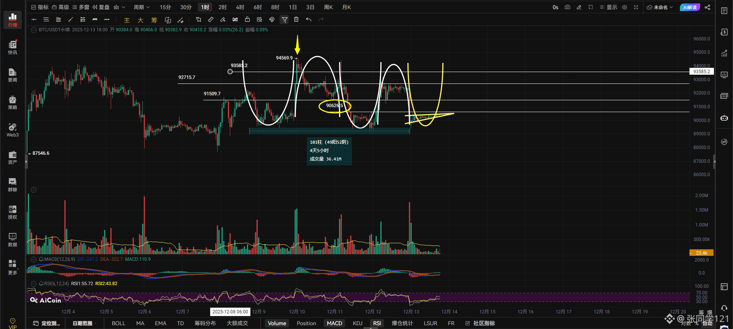Image resolution: width=733 pixels, height=329 pixels.
Task: Expand the 未命名 layout dropdown
Action: tap(660, 7)
